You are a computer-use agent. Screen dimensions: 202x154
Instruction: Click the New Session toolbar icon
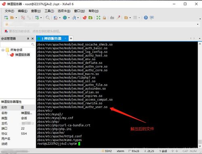point(6,18)
